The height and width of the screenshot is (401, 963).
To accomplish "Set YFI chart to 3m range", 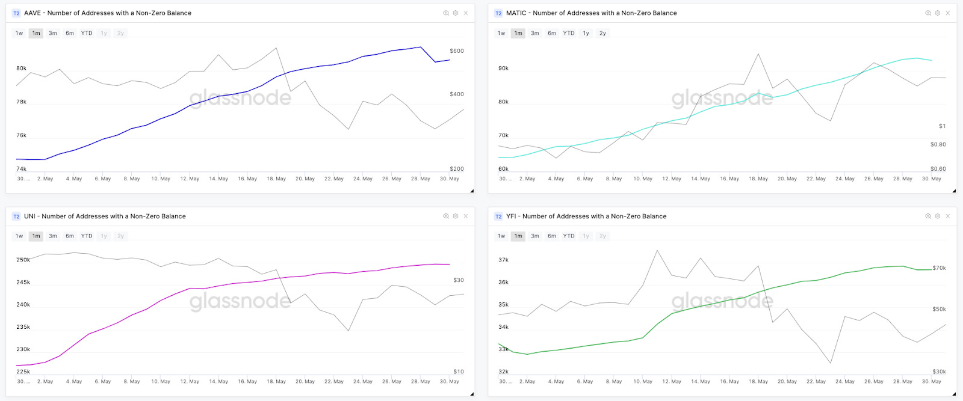I will (535, 236).
